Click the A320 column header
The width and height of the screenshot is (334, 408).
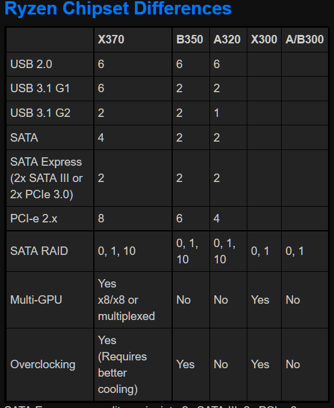[x=227, y=40]
